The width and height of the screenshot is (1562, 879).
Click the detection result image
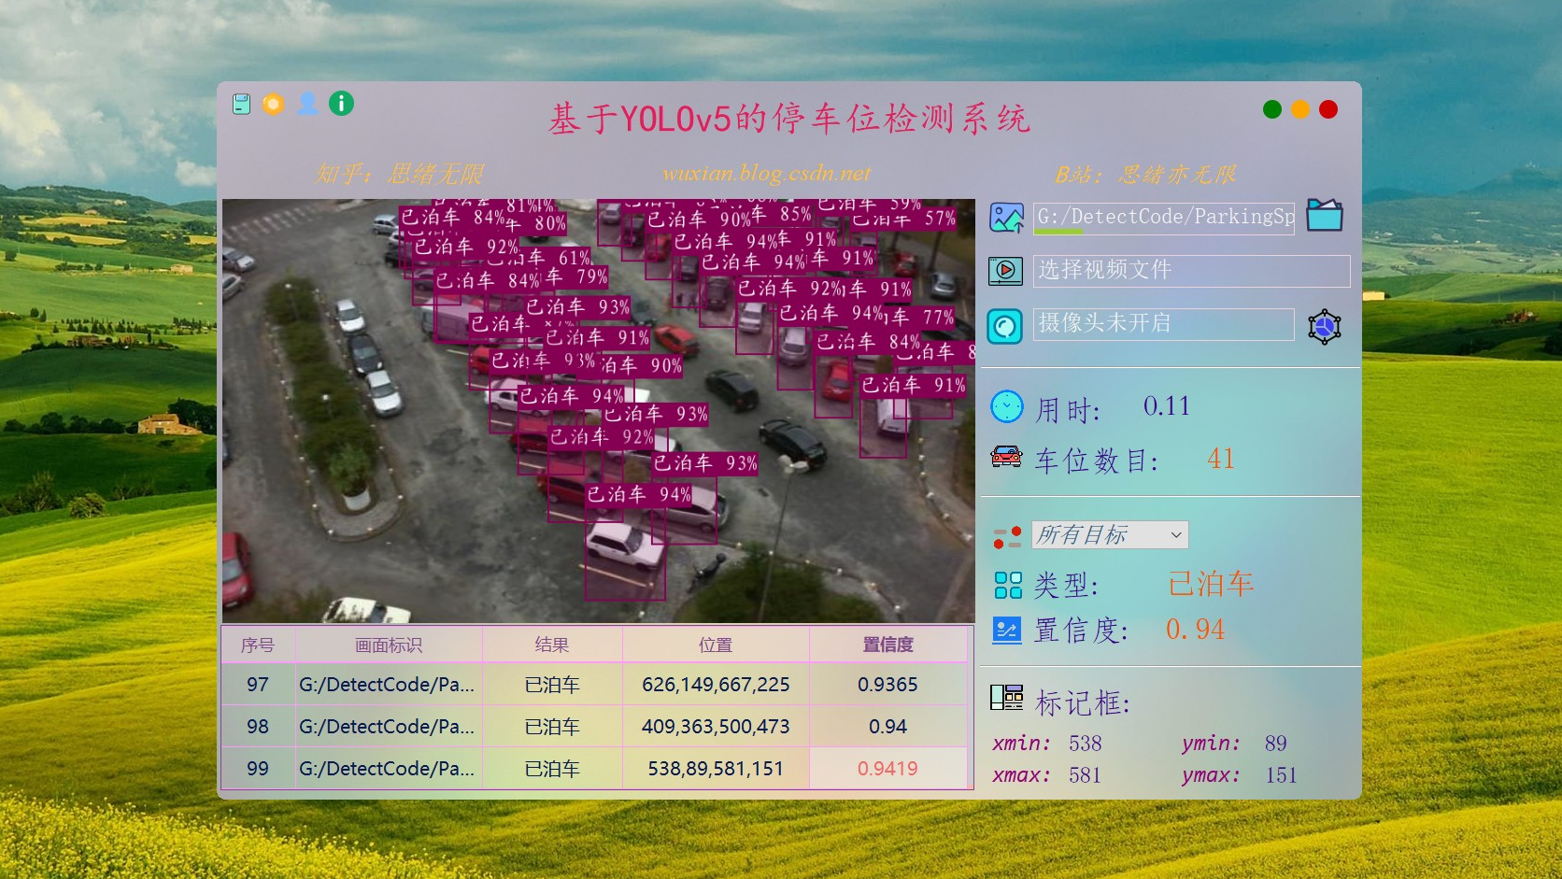pos(598,411)
